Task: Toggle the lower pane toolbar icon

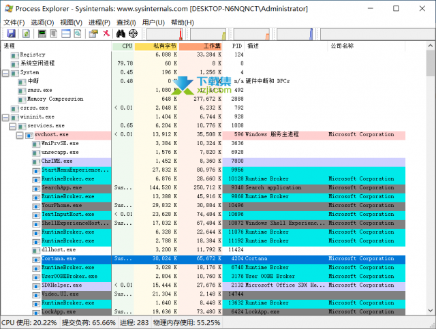Action: coord(65,33)
